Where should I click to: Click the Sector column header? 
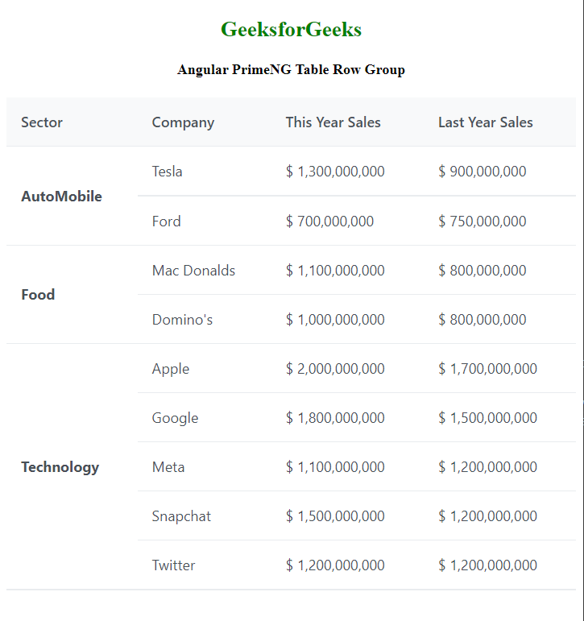(x=42, y=122)
